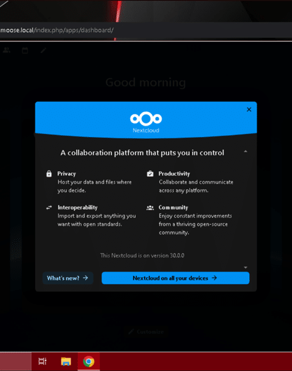The width and height of the screenshot is (292, 371).
Task: Click the Community heading
Action: [173, 208]
